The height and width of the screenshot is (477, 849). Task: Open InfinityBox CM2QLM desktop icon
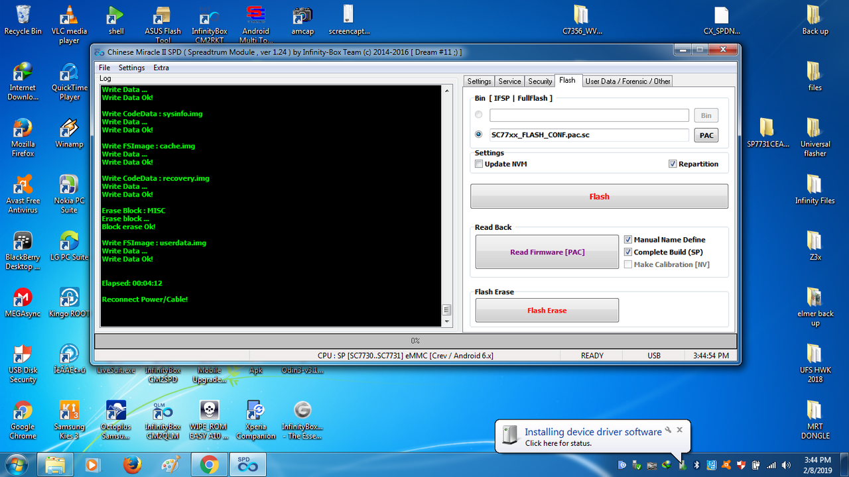(x=163, y=419)
